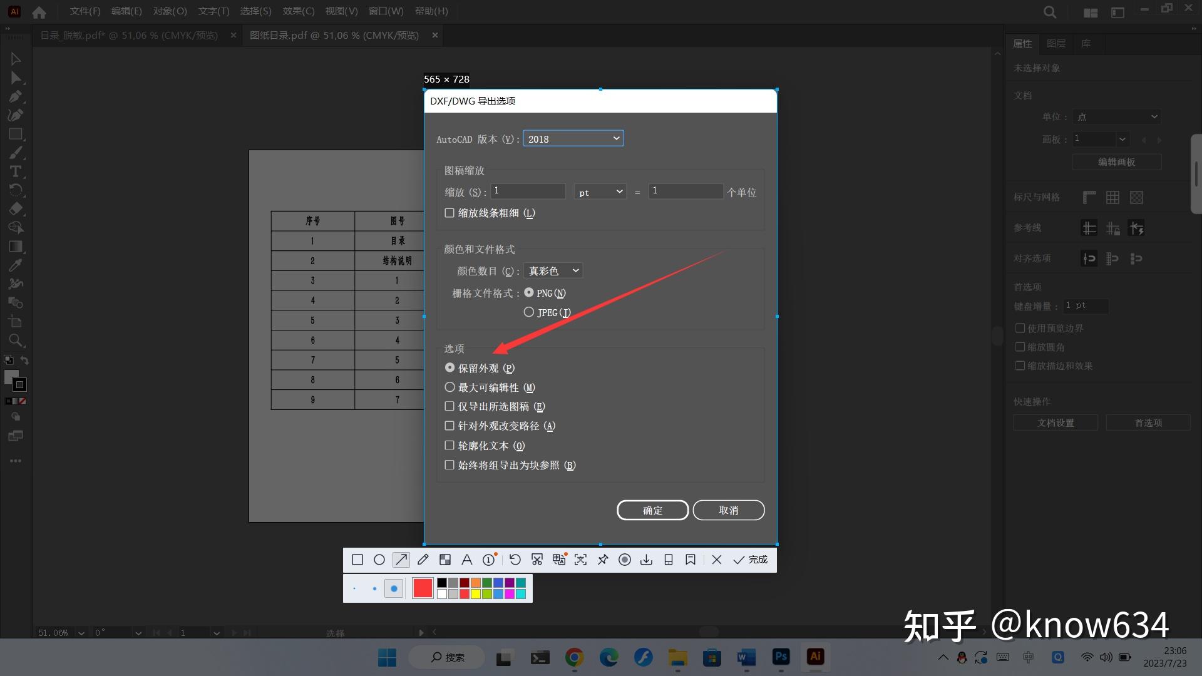Check the 轮廓化文本 option
This screenshot has width=1202, height=676.
[x=449, y=446]
